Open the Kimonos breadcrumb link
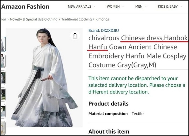 click(102, 19)
